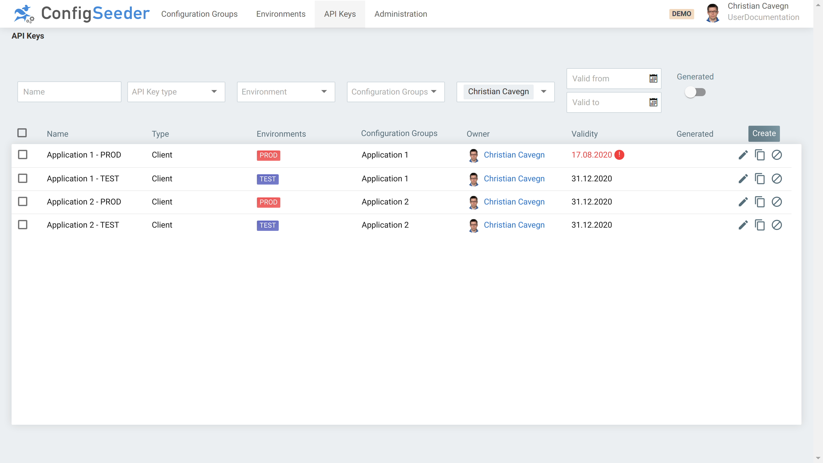Check the select-all header checkbox
The height and width of the screenshot is (463, 823).
click(x=22, y=133)
